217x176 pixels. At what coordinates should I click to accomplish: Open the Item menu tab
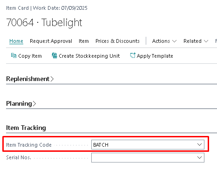[84, 41]
